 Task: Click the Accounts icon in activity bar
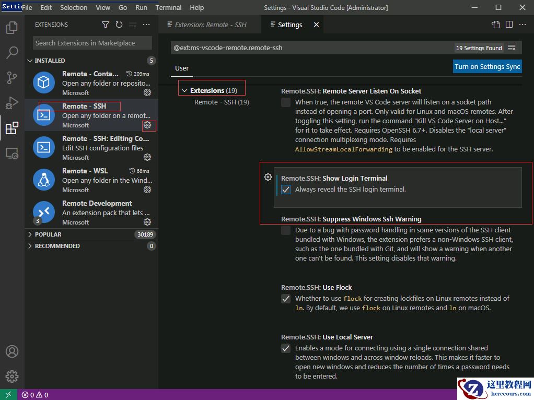(x=12, y=351)
